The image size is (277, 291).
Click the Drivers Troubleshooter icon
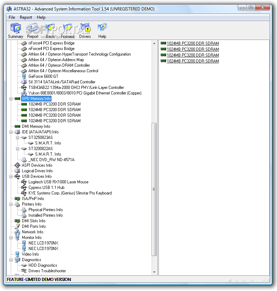coord(24,271)
